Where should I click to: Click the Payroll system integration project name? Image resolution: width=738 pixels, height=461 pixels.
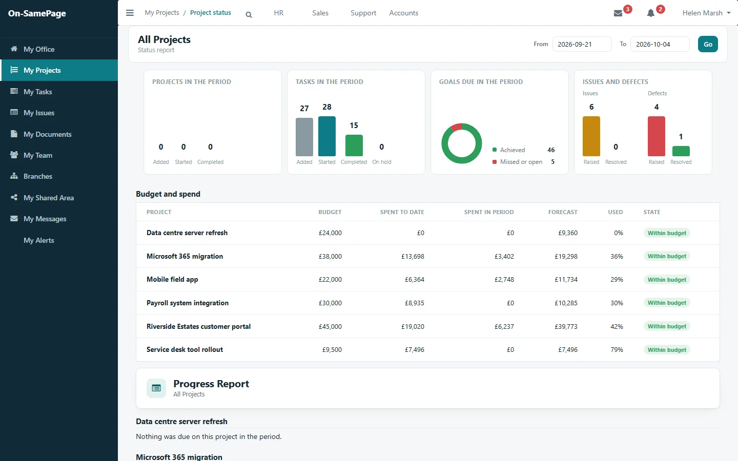click(x=188, y=303)
